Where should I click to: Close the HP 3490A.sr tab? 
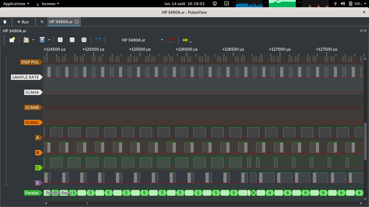pos(77,22)
